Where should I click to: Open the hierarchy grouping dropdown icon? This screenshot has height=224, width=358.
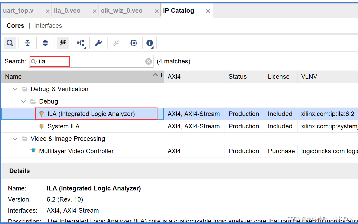(x=81, y=43)
